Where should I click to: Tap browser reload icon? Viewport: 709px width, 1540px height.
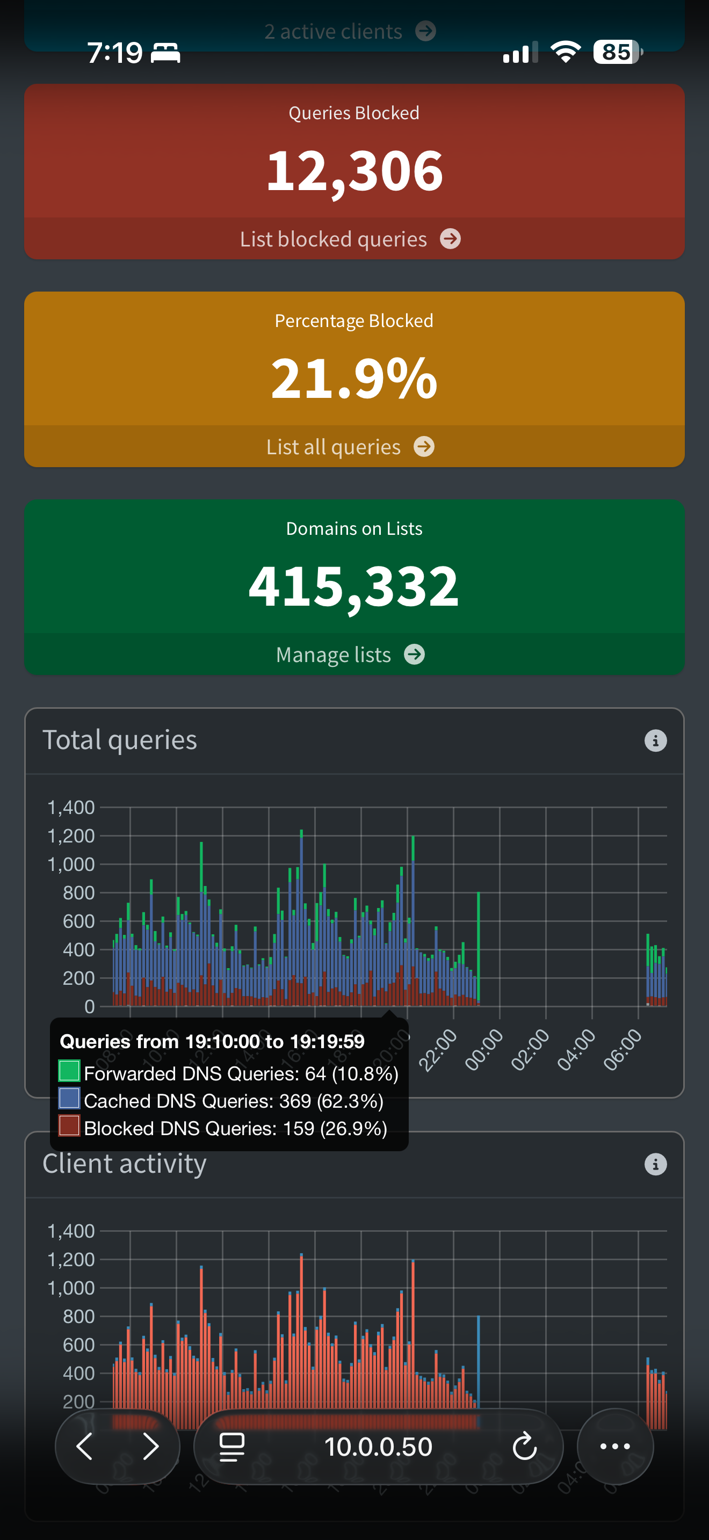pos(524,1446)
